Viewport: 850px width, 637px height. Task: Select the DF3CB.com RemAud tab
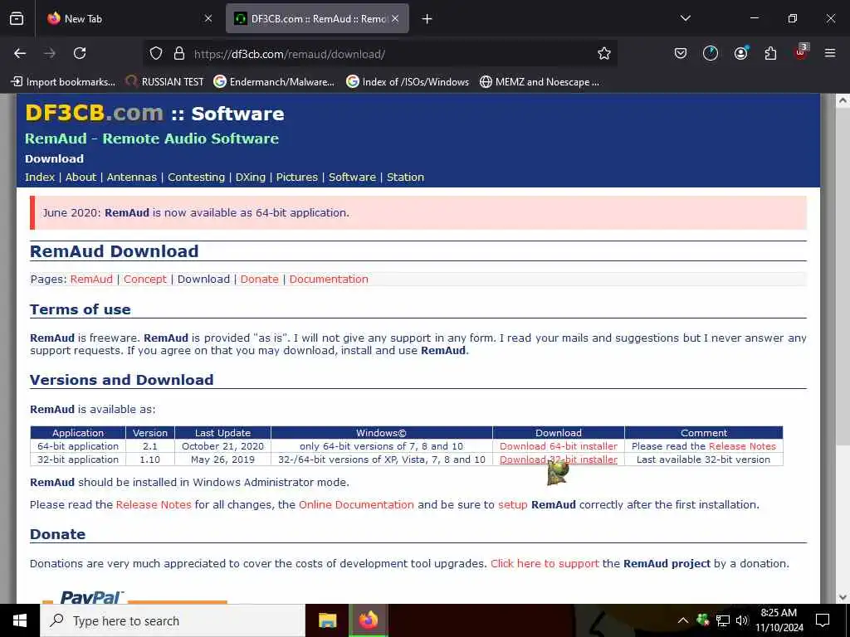tap(317, 18)
